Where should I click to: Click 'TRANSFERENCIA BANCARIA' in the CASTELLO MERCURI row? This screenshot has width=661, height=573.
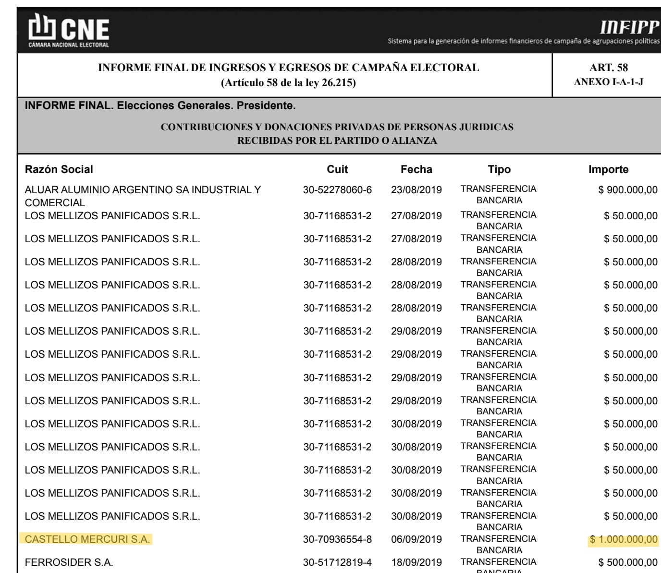point(499,544)
